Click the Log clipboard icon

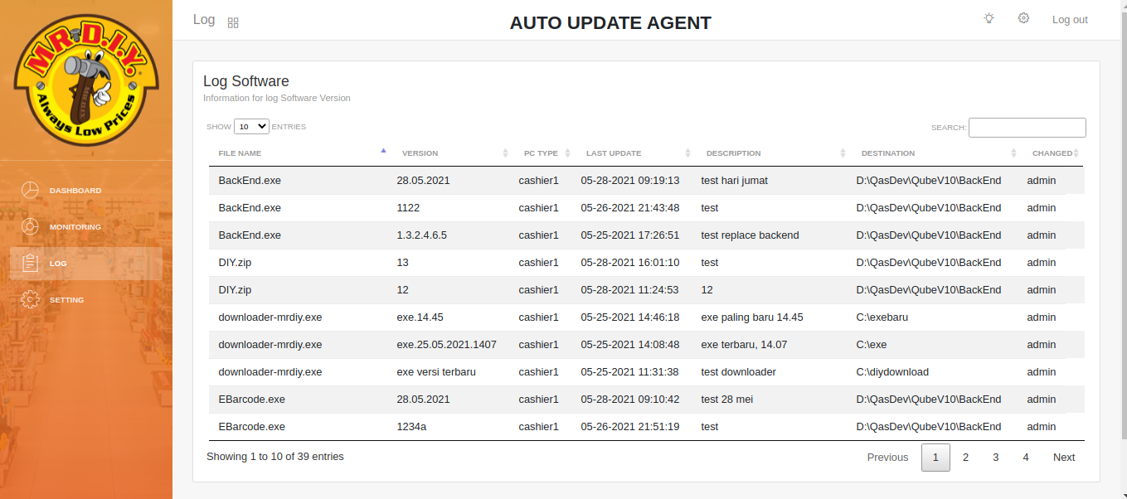[x=30, y=264]
